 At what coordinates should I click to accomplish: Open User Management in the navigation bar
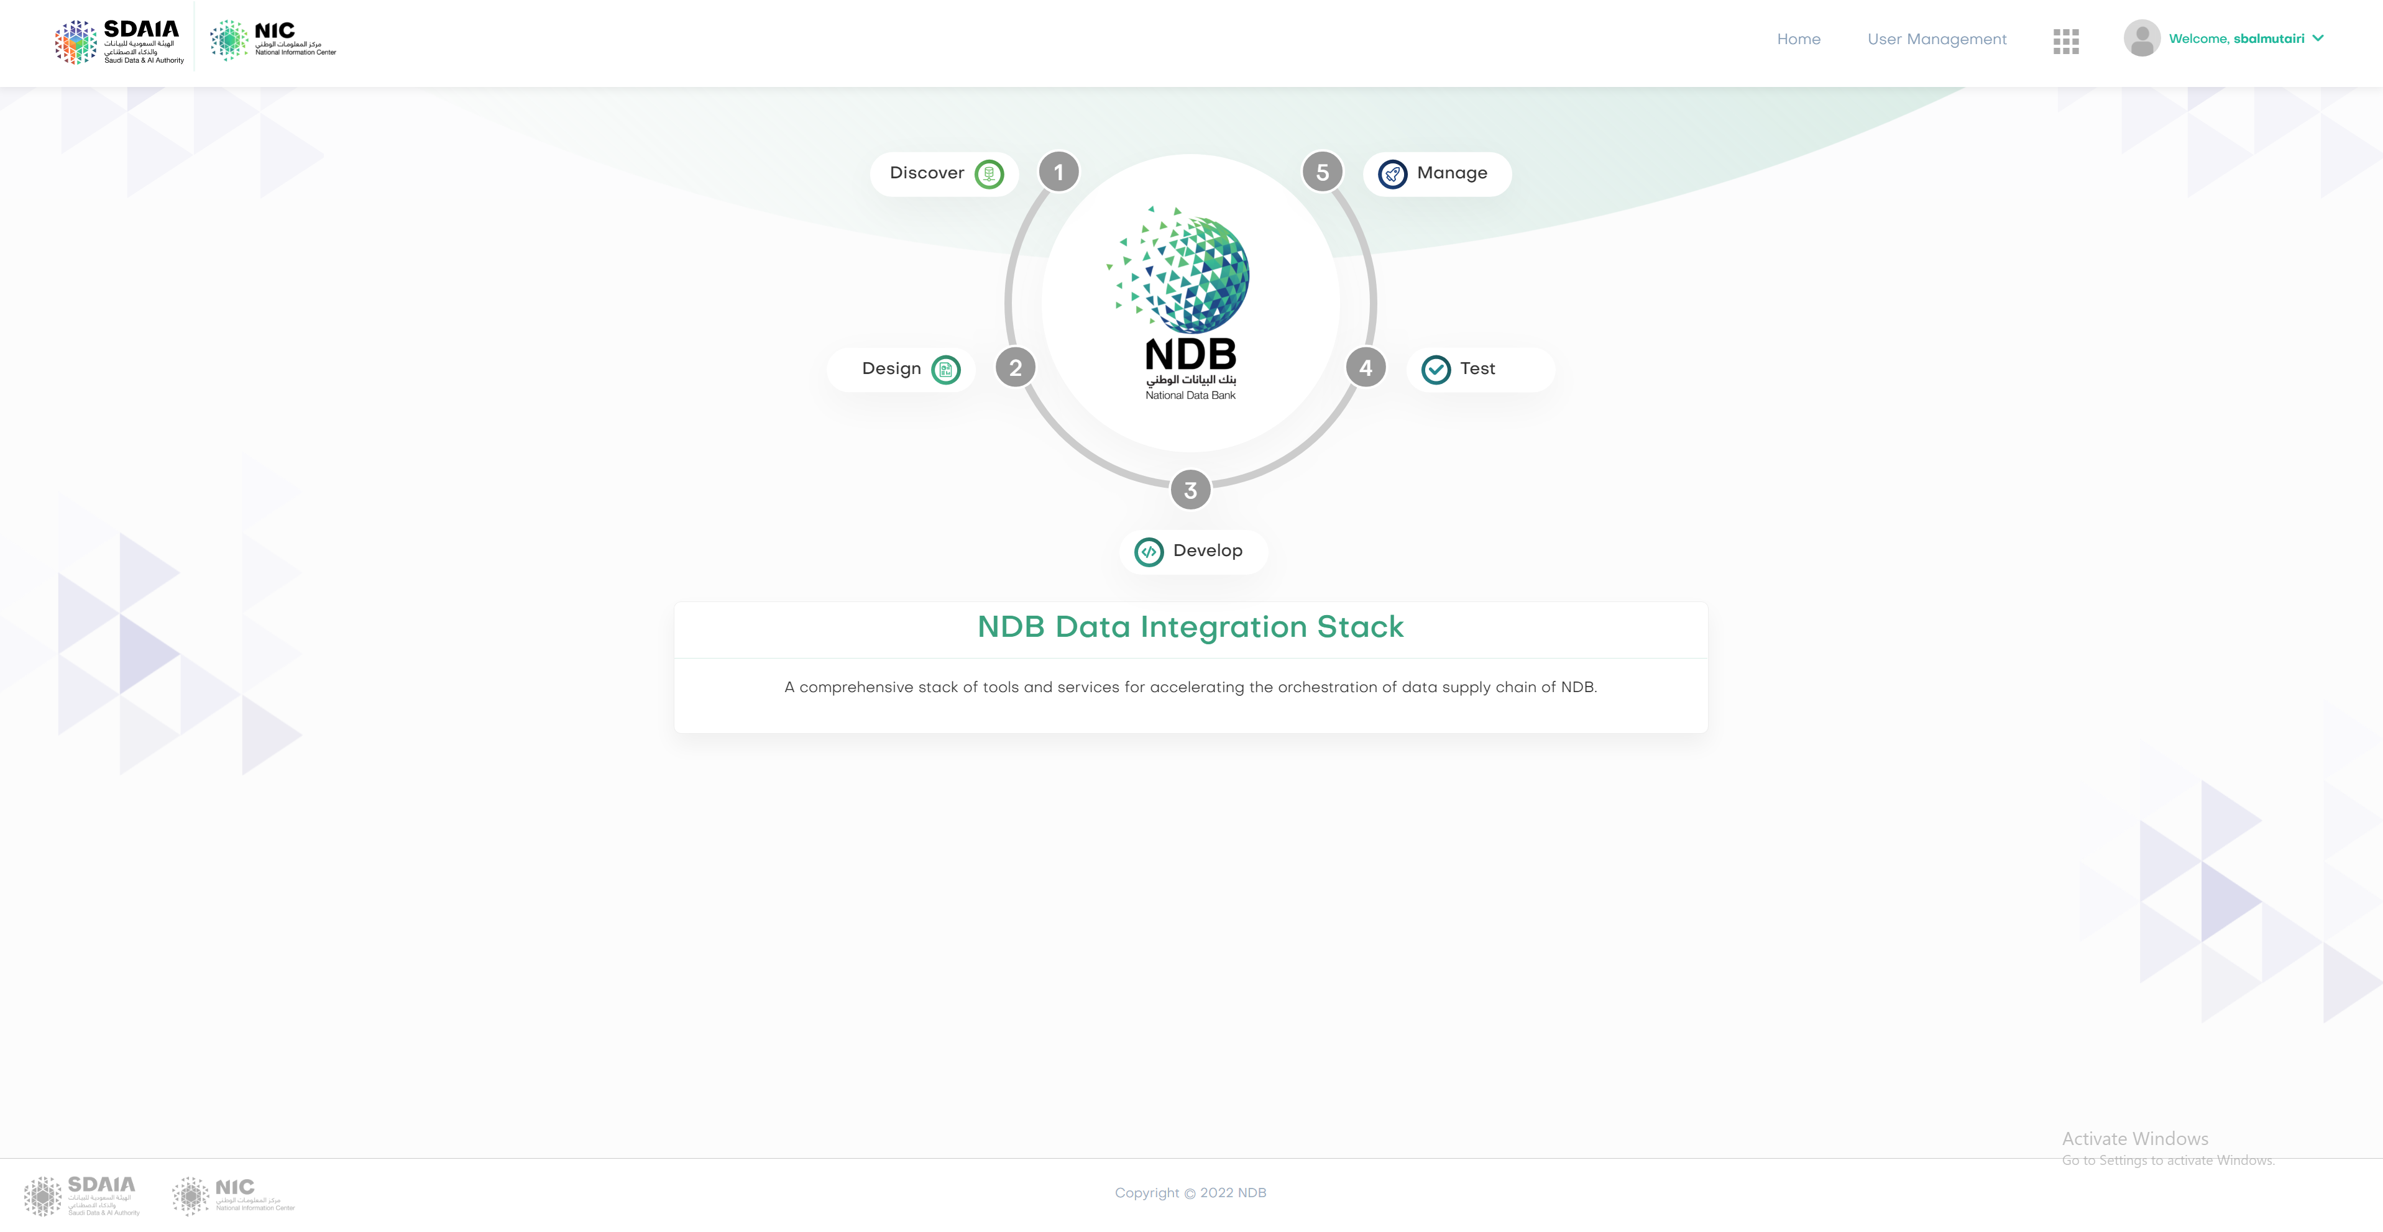[1937, 39]
